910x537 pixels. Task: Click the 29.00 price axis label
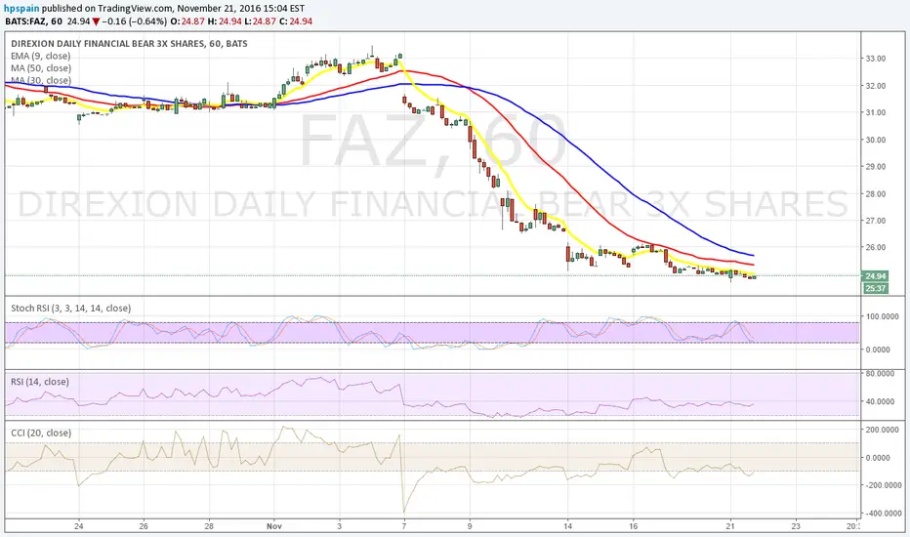876,167
